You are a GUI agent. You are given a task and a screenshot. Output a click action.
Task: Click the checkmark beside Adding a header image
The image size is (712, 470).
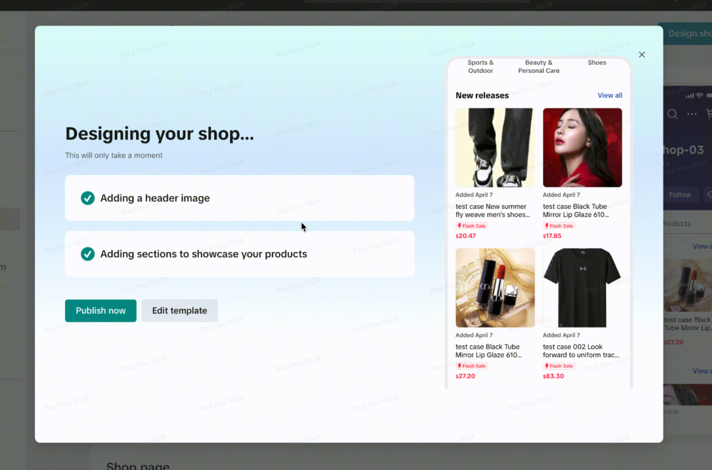(x=87, y=198)
